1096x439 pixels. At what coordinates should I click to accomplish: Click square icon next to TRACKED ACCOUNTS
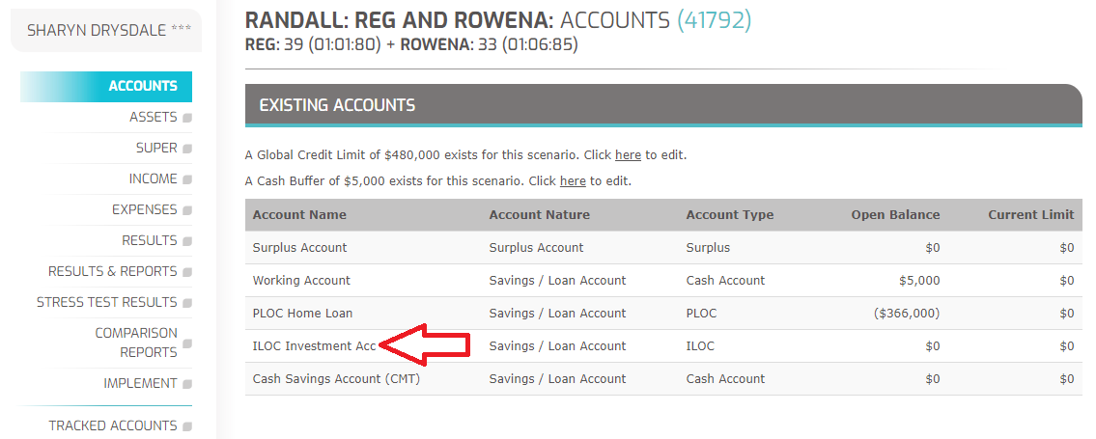[x=187, y=426]
